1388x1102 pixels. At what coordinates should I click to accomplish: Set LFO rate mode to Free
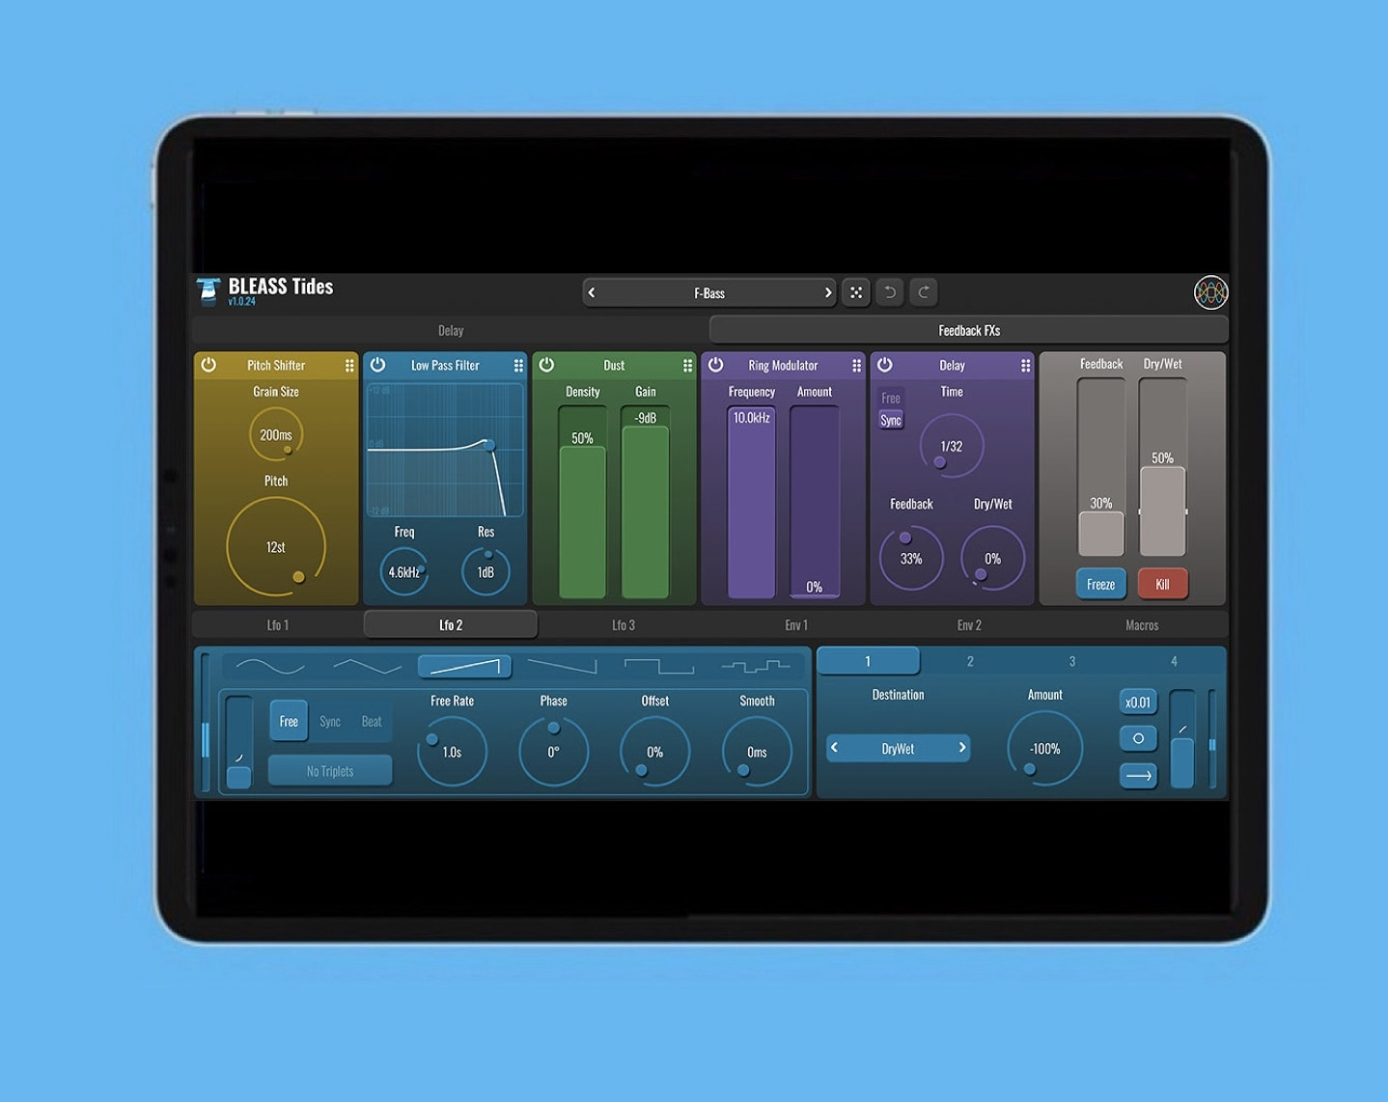289,721
